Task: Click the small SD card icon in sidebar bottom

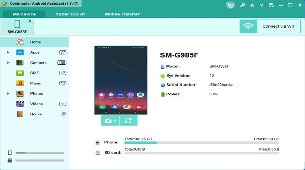Action: (10, 160)
